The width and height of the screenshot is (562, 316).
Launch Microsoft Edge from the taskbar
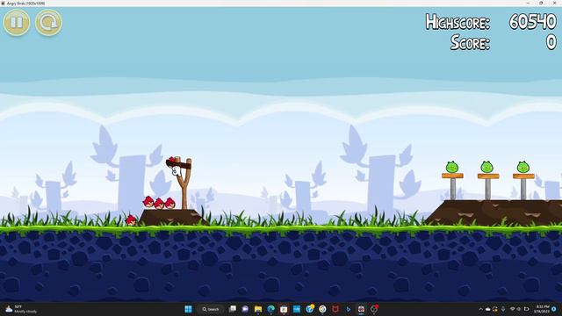pos(271,309)
